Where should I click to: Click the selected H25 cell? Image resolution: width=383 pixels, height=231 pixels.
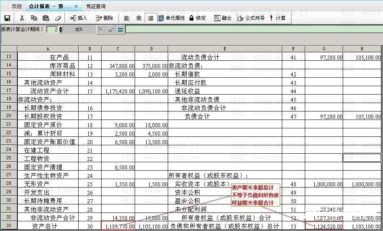click(x=362, y=158)
